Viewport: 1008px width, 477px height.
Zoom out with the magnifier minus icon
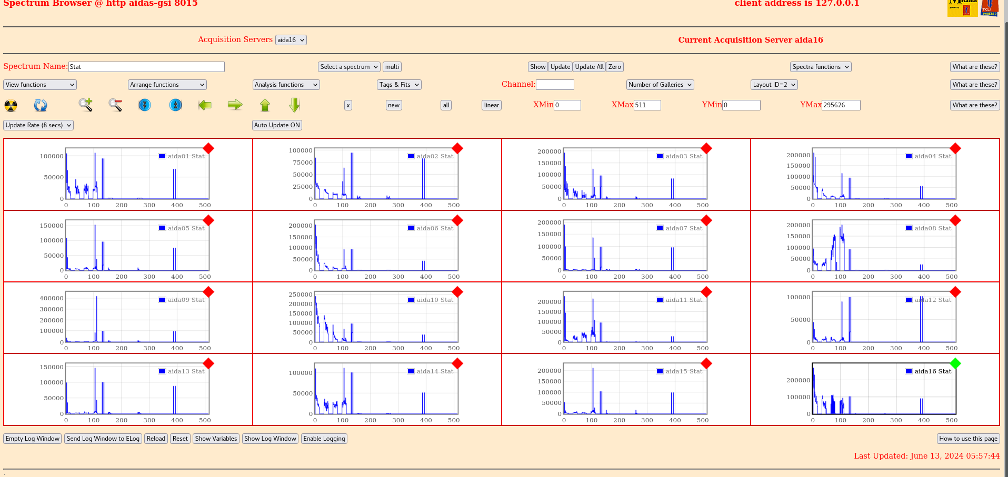(115, 105)
